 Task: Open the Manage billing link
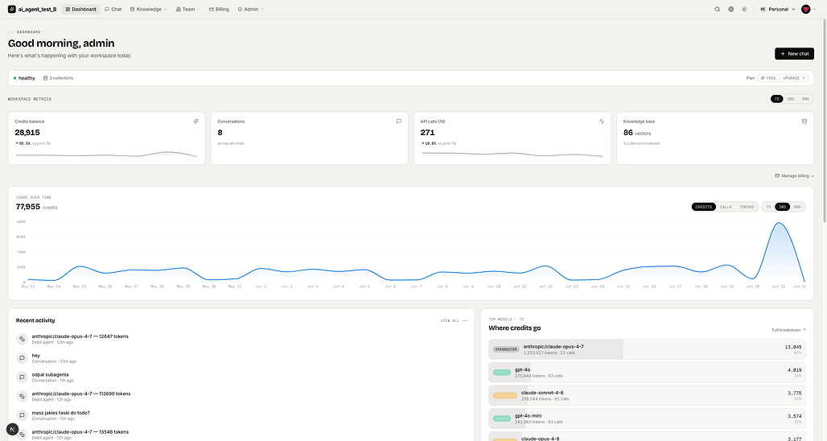click(x=794, y=175)
